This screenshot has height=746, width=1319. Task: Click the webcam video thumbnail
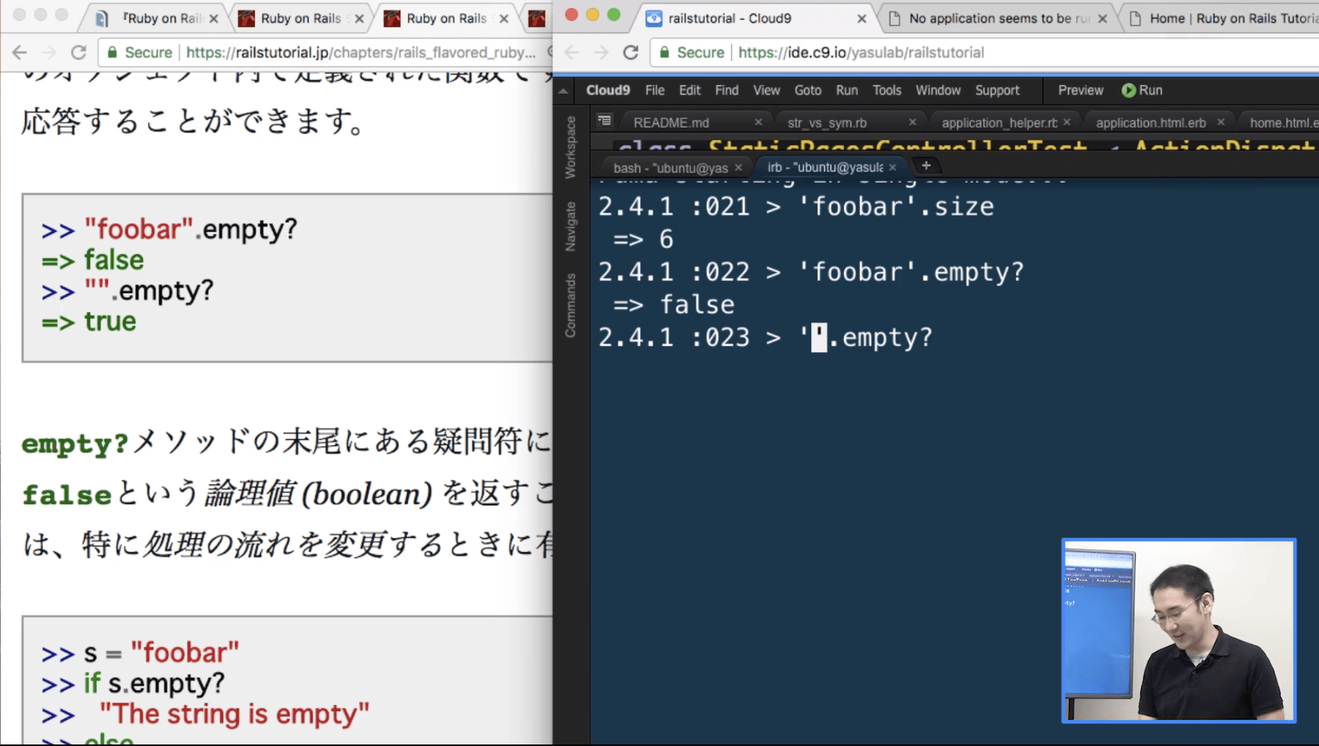click(x=1179, y=631)
